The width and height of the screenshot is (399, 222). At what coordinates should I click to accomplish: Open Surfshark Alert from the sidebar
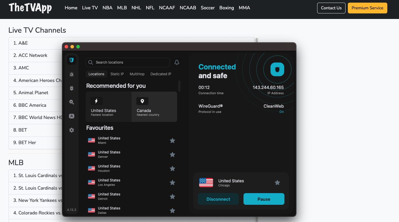71,74
